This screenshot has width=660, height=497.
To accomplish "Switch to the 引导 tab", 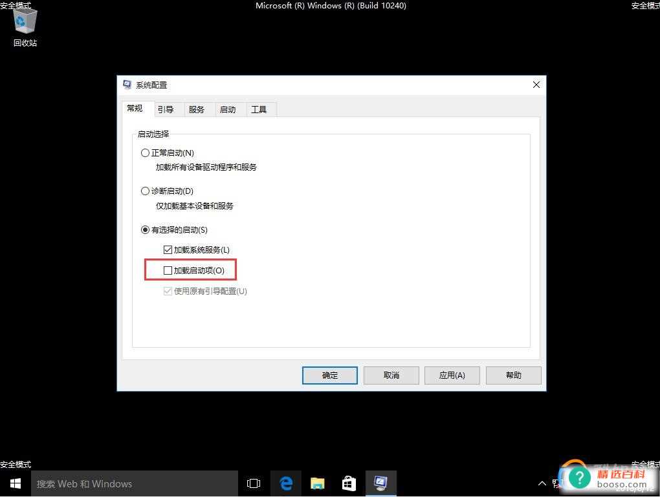I will pos(166,109).
